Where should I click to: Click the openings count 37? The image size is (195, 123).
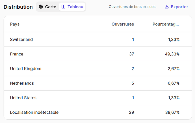131,54
